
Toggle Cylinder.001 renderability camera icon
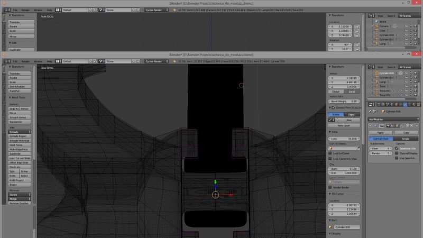tap(416, 78)
